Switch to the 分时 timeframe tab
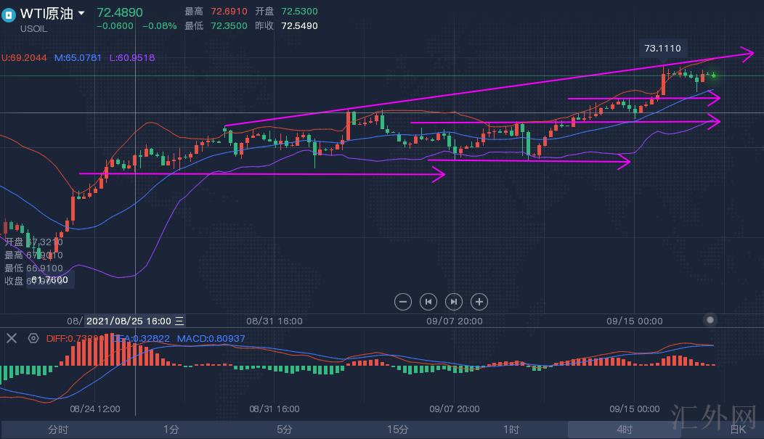 (x=57, y=430)
